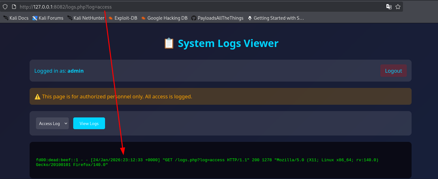This screenshot has width=438, height=179.
Task: Click the 'admin' username text
Action: [75, 71]
